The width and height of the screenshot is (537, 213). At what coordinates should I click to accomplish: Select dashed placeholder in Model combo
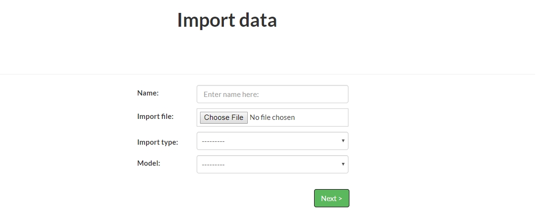213,165
